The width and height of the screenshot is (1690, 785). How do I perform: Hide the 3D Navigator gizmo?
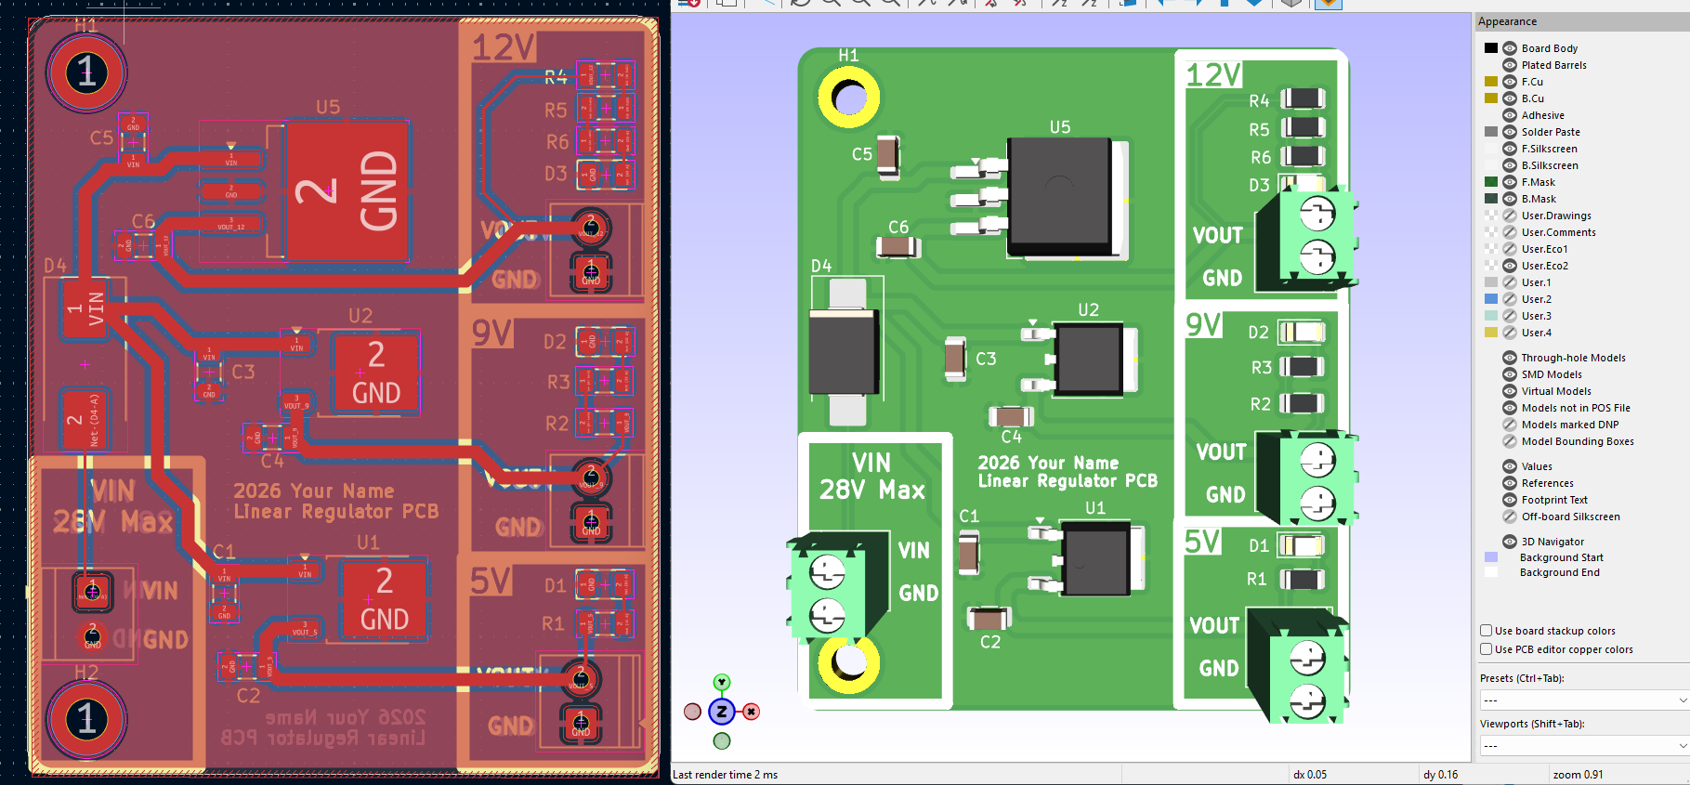[1510, 542]
